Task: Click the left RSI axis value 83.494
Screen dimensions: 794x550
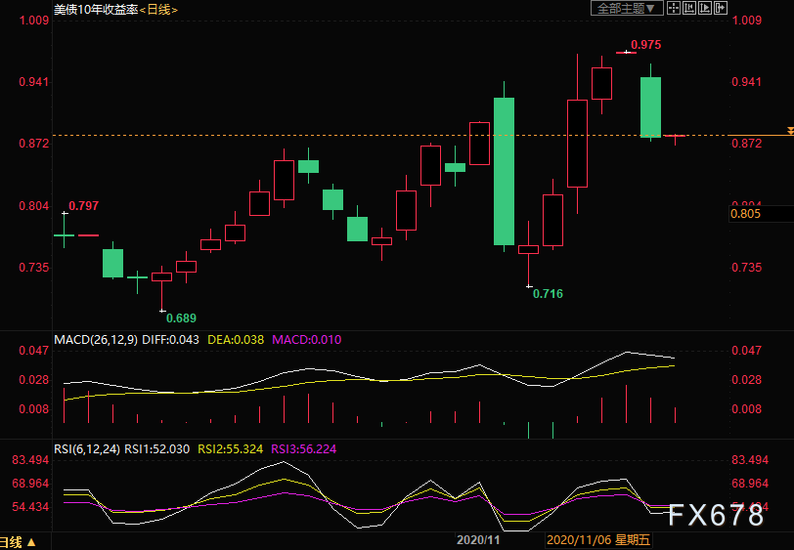Action: coord(31,460)
